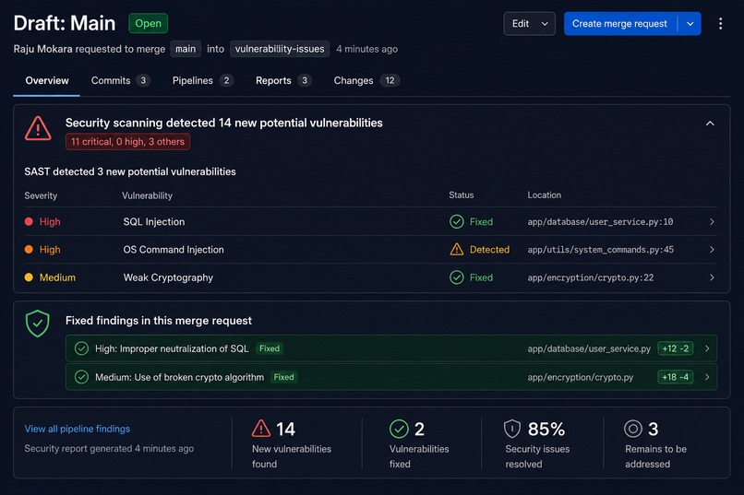Click app/utils/system_commands.py:45 location
The image size is (744, 495).
tap(601, 250)
